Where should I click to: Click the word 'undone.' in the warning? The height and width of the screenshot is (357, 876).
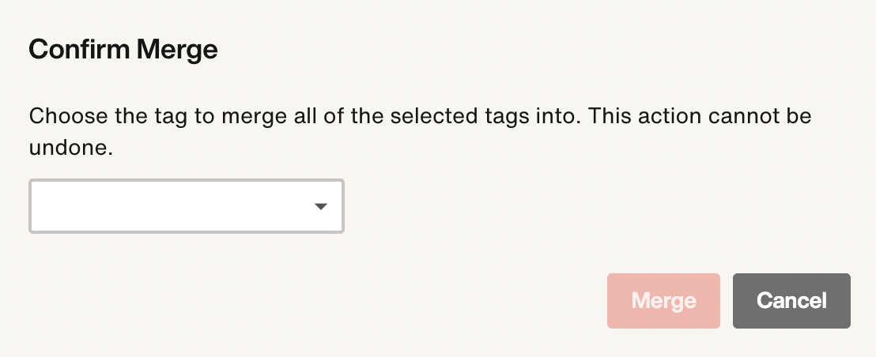coord(71,148)
